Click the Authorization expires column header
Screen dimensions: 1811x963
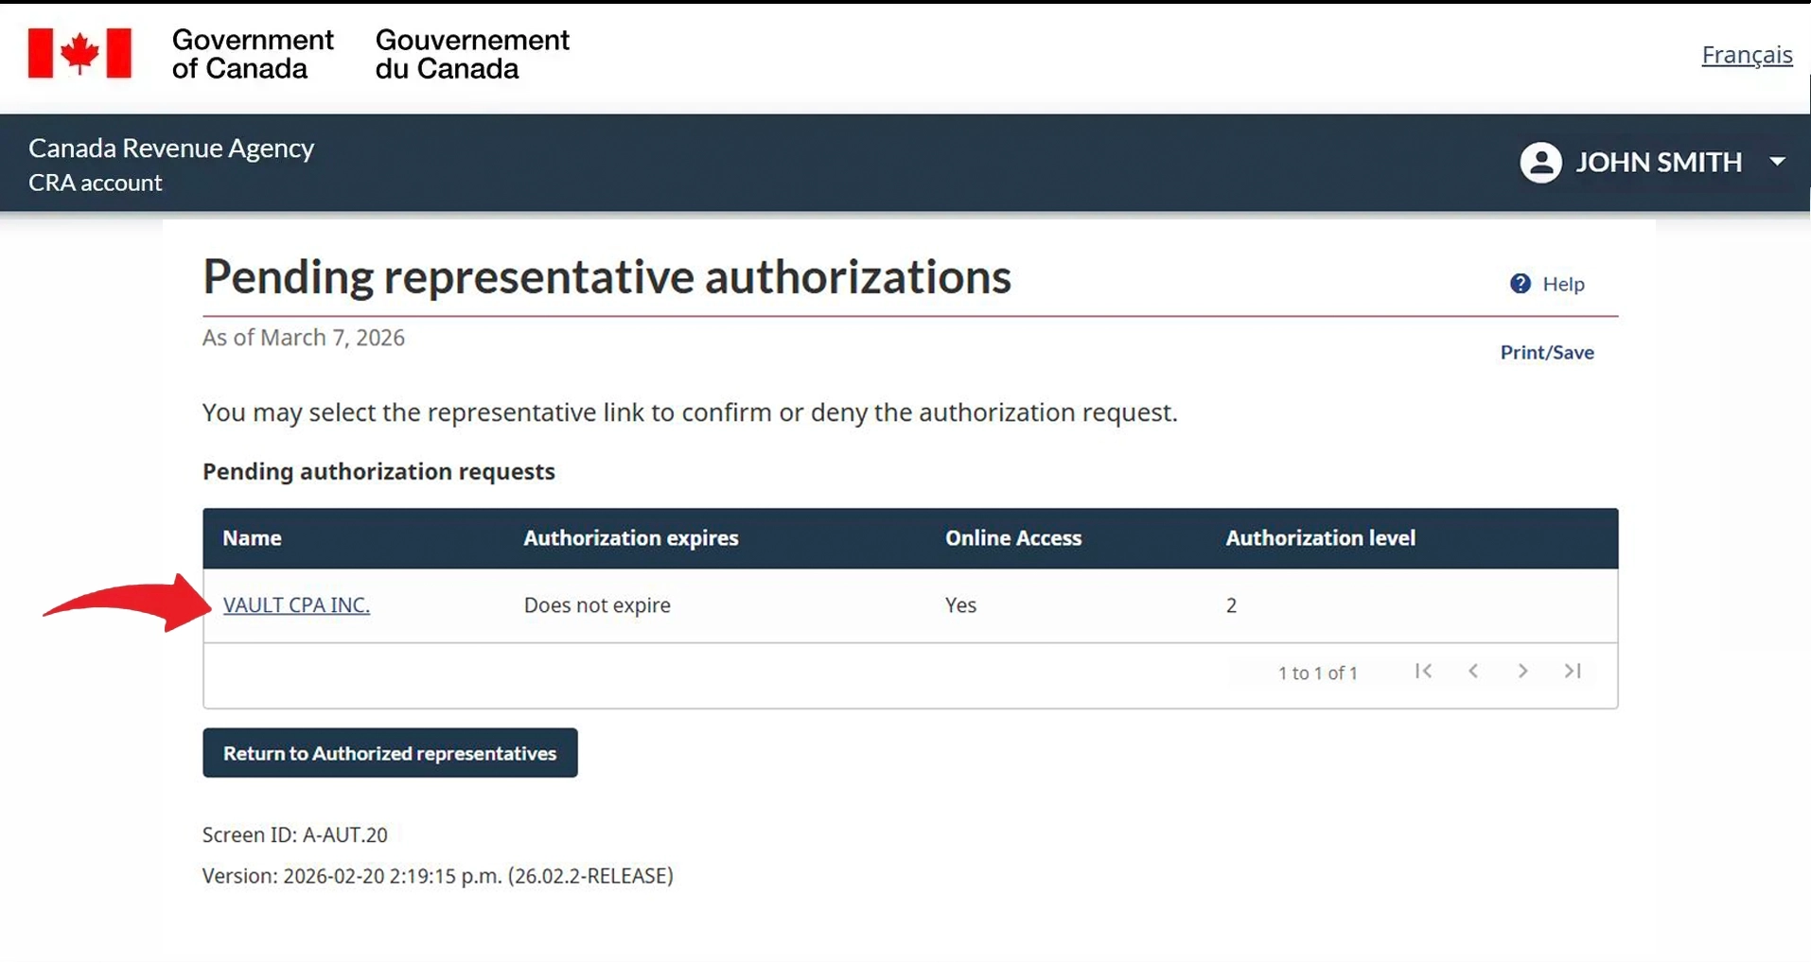tap(630, 538)
